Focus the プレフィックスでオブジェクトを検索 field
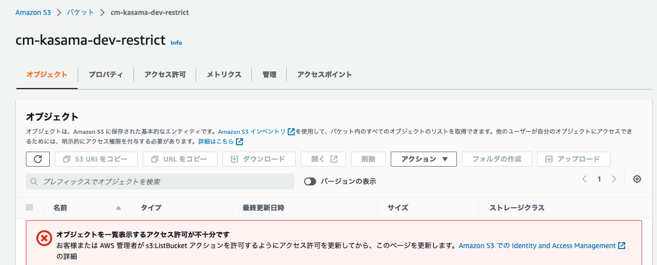The image size is (657, 265). pos(160,182)
